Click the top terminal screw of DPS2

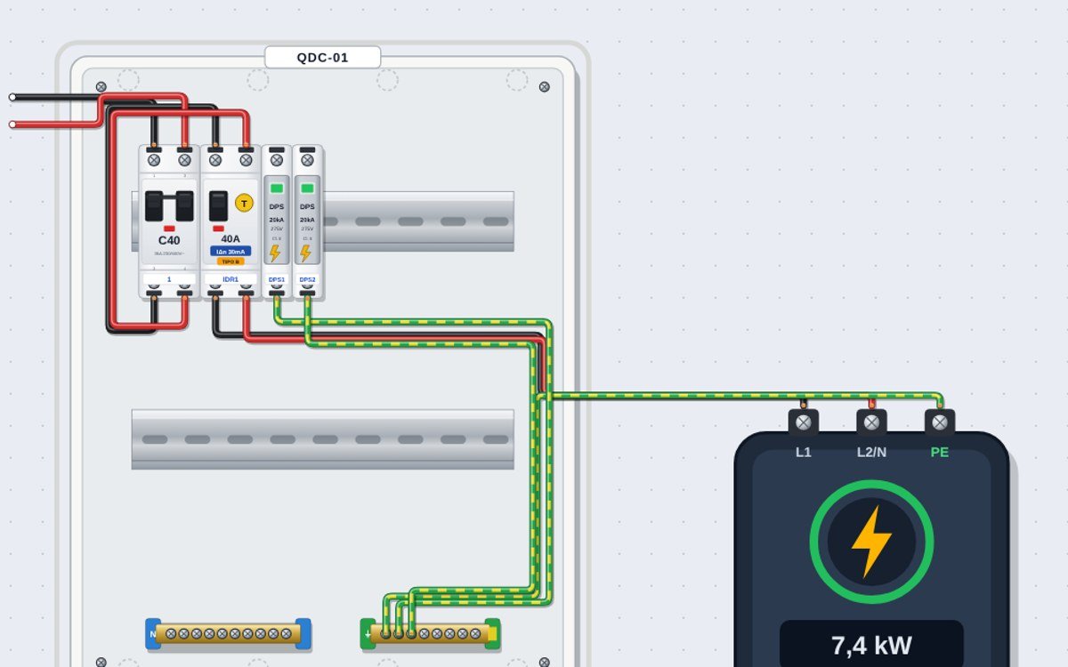(307, 160)
